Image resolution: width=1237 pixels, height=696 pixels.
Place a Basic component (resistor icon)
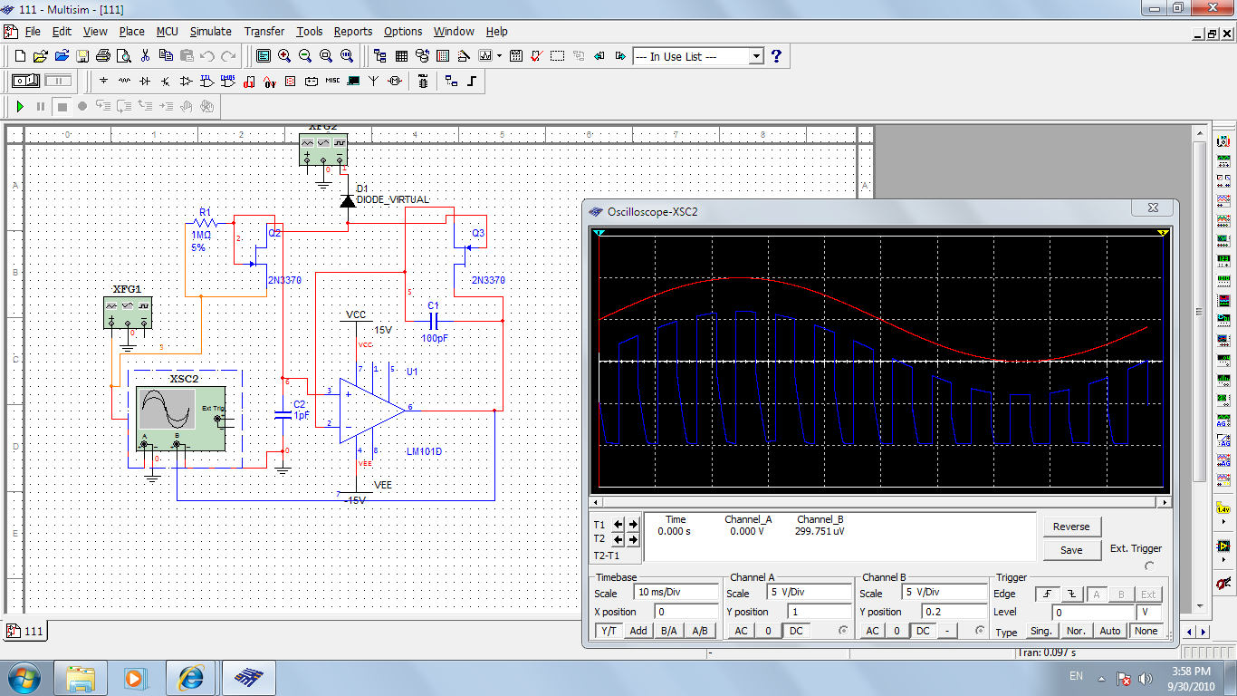click(124, 81)
